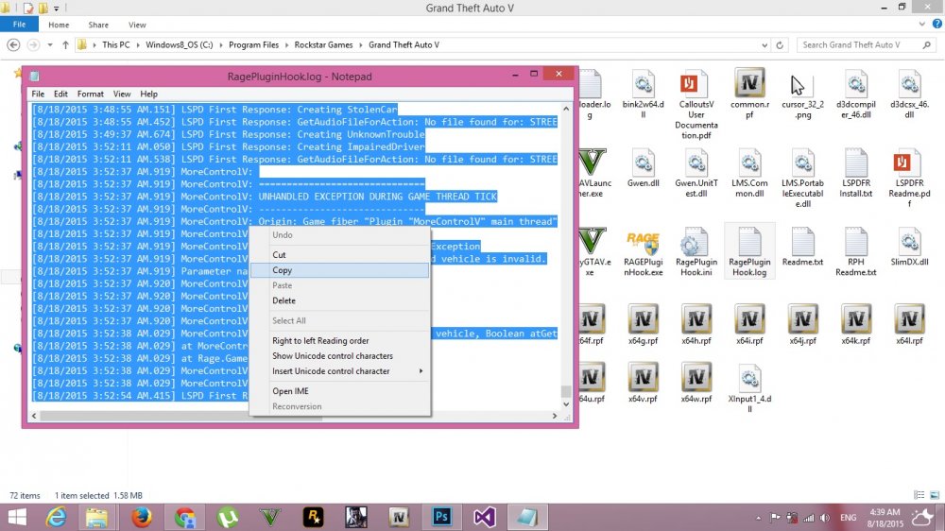Select LSPDFR Install.txt file
The height and width of the screenshot is (531, 945).
(856, 173)
